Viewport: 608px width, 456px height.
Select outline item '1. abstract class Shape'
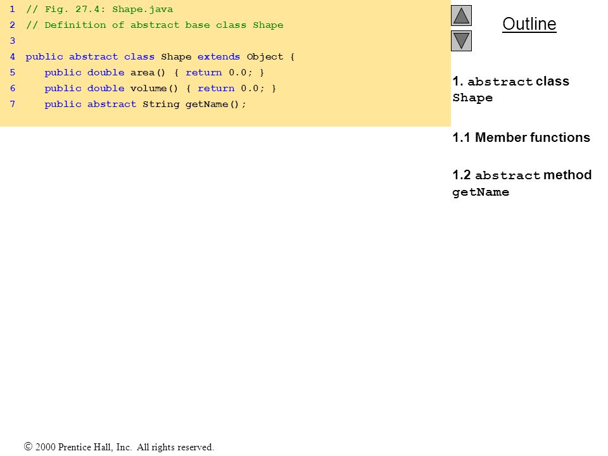[x=510, y=89]
